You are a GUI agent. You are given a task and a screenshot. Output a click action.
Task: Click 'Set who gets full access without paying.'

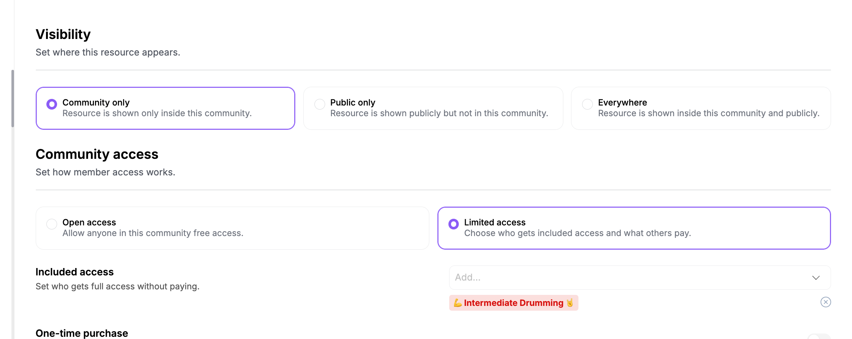coord(117,286)
